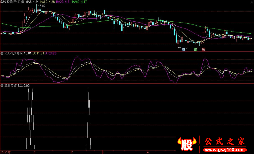The width and height of the screenshot is (254, 154).
Task: Click the J: 53.85 value
Action: point(50,53)
